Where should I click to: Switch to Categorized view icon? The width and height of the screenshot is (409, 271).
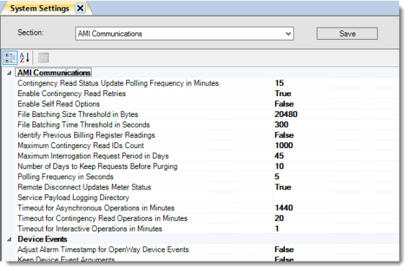point(10,58)
